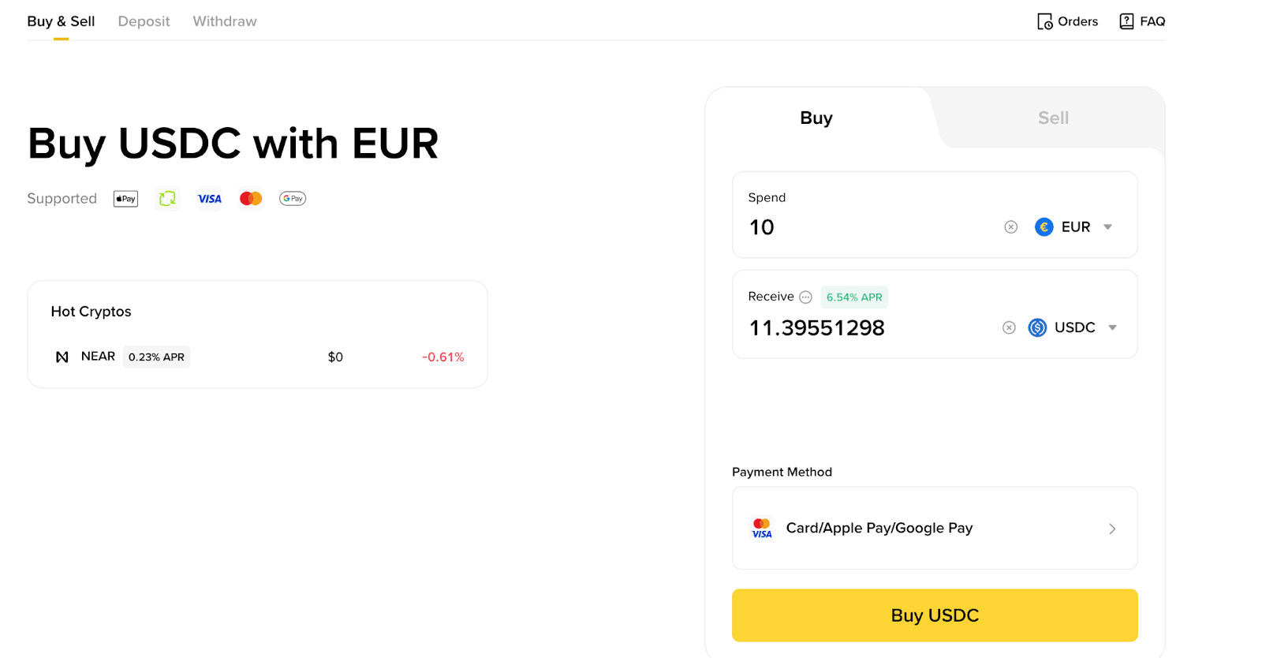Select the Buy tab
The height and width of the screenshot is (658, 1262).
(816, 118)
